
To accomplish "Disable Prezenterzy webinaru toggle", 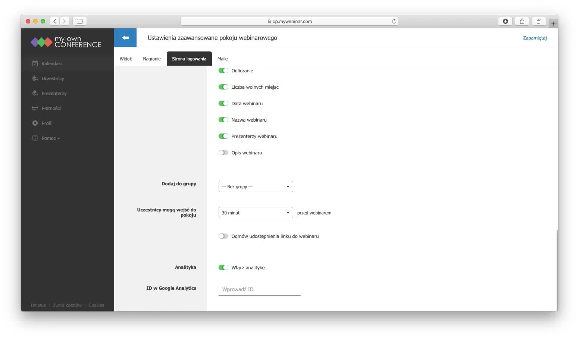I will pyautogui.click(x=223, y=136).
